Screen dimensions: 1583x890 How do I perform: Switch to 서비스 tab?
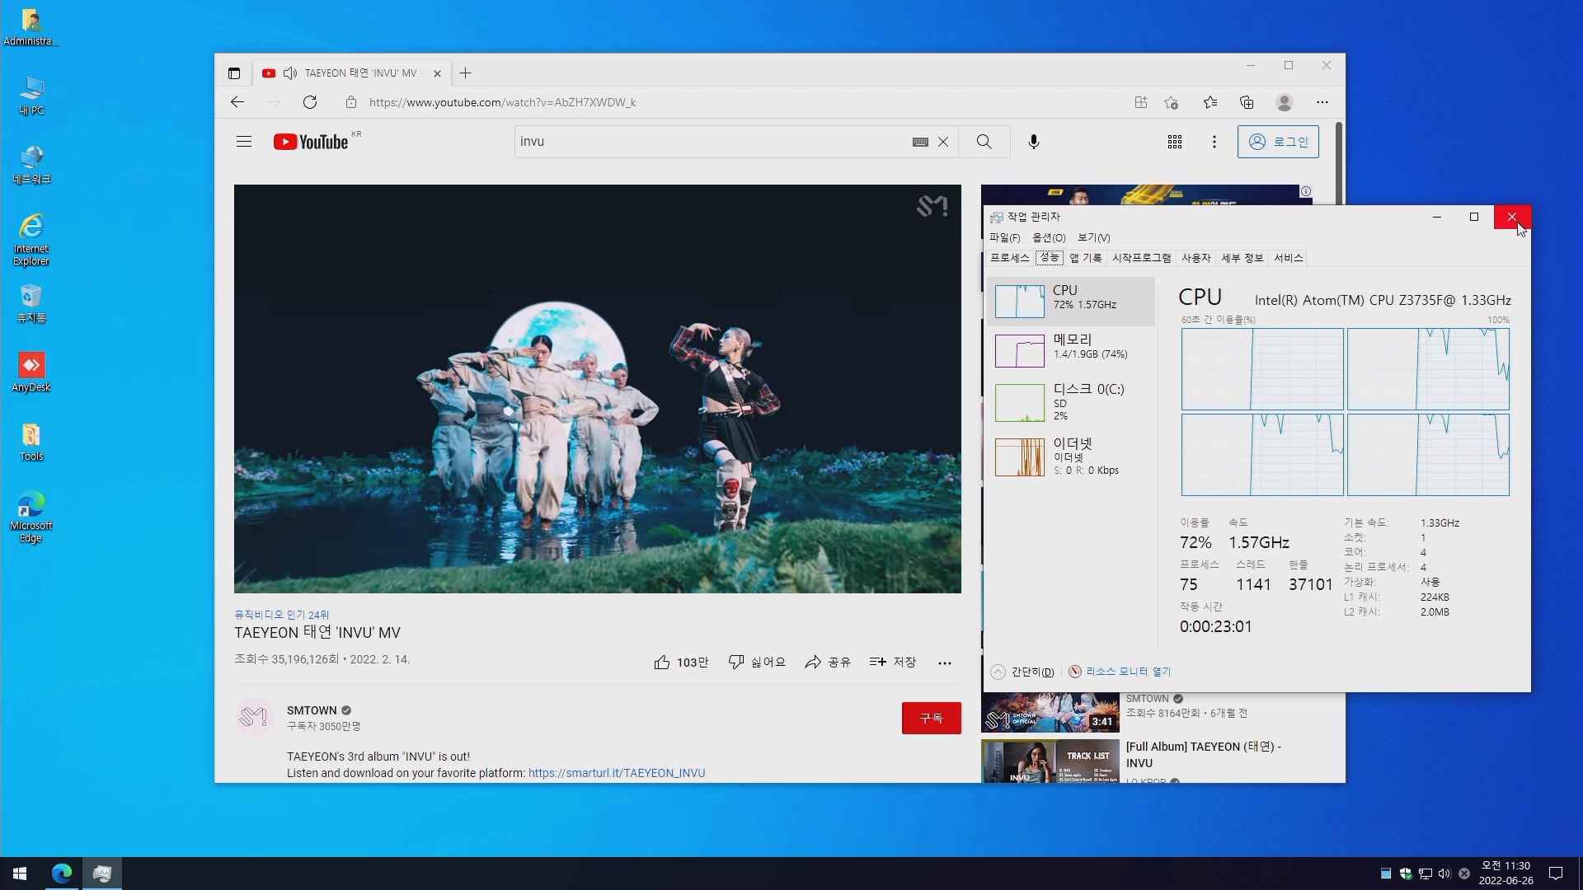pos(1288,258)
